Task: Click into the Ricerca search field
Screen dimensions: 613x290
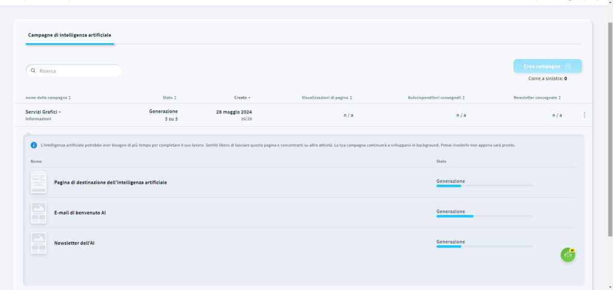Action: point(77,71)
